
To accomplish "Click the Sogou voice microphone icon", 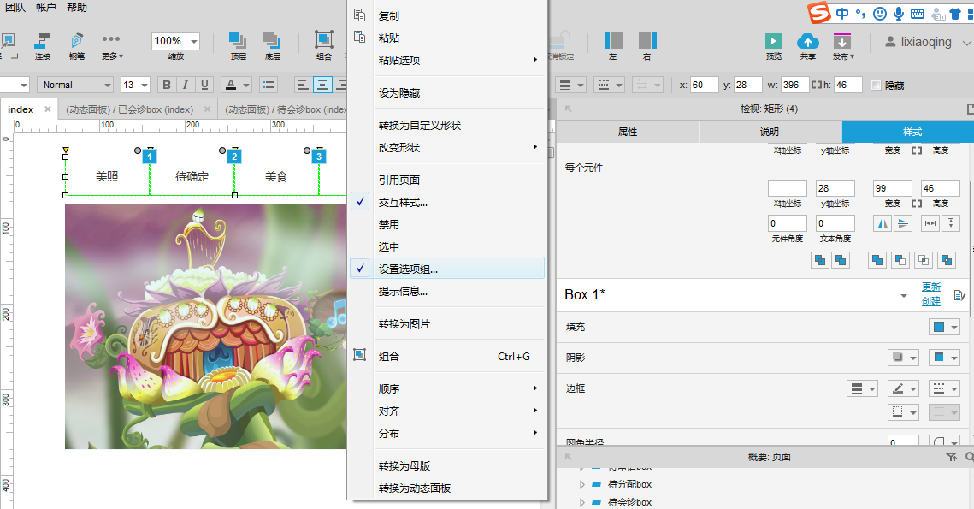I will click(x=898, y=13).
